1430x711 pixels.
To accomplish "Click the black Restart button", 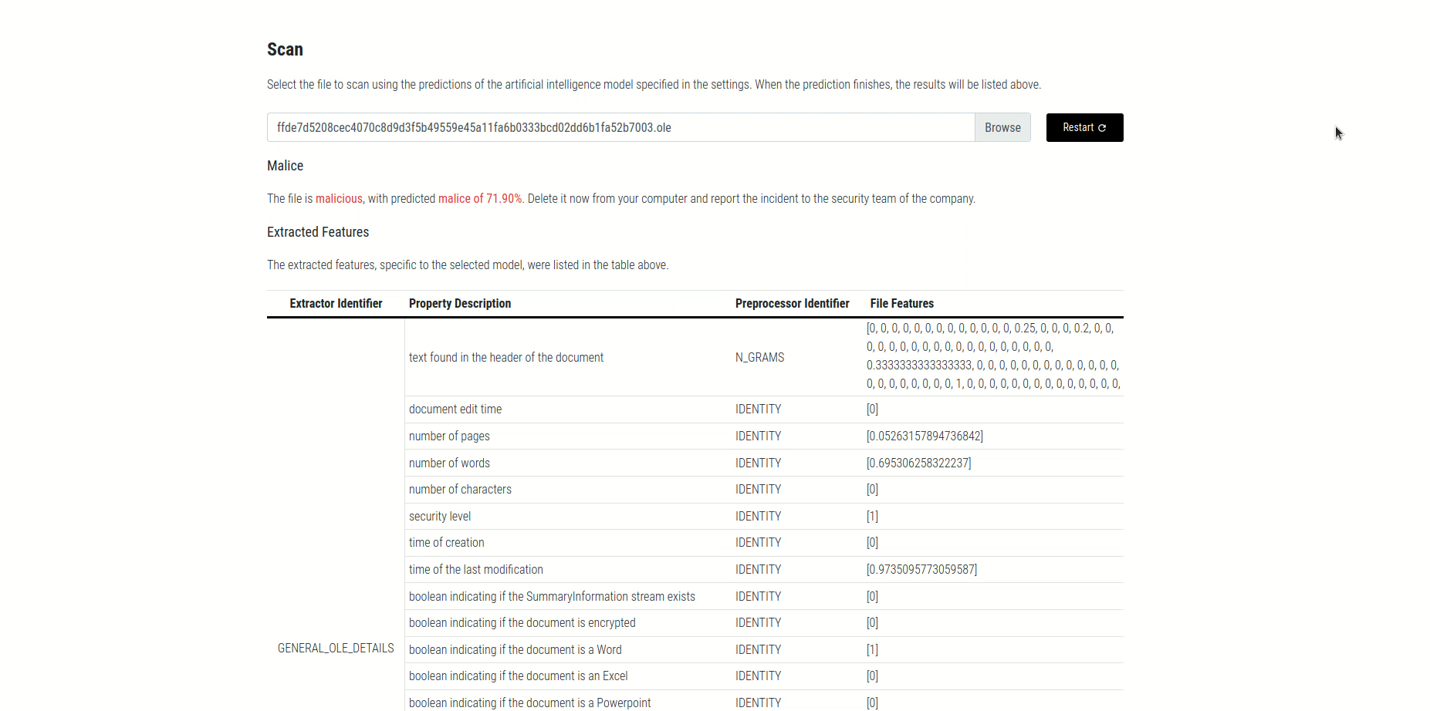I will pyautogui.click(x=1084, y=127).
